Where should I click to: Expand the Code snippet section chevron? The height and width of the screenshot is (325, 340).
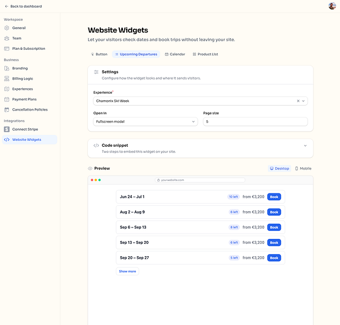click(x=305, y=146)
